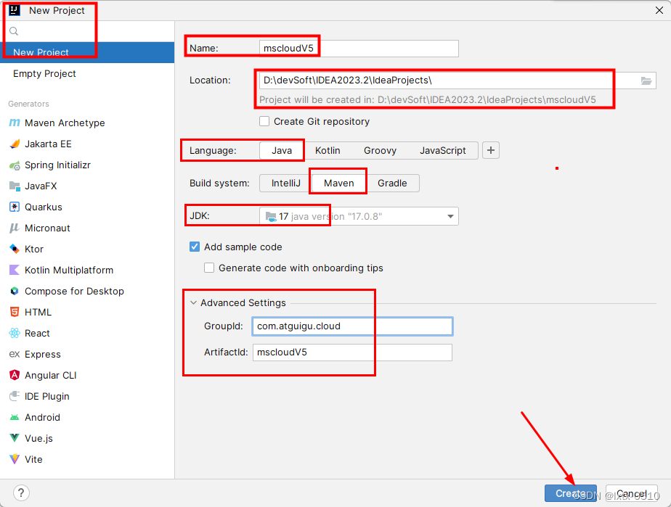Viewport: 671px width, 507px height.
Task: Click the Quarkus icon
Action: (x=15, y=207)
